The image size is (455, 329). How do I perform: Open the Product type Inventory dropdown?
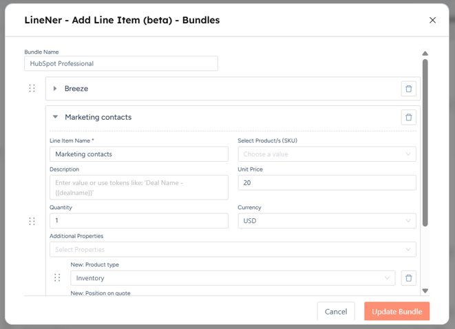click(x=232, y=278)
